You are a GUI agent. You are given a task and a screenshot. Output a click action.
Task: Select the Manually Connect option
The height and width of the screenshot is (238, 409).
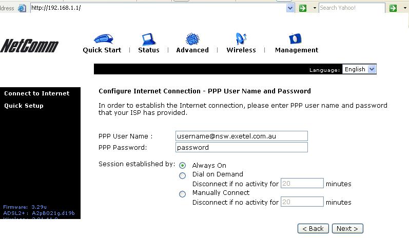coord(183,194)
